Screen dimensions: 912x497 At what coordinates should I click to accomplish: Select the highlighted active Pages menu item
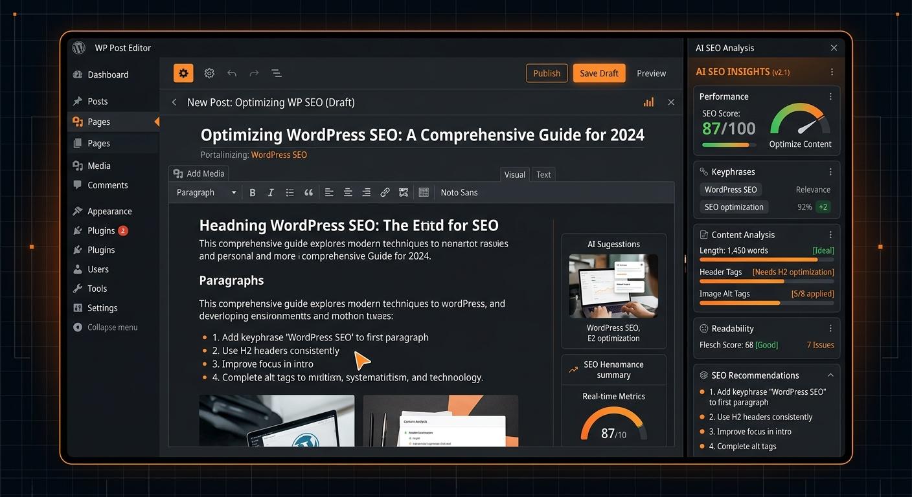point(113,122)
